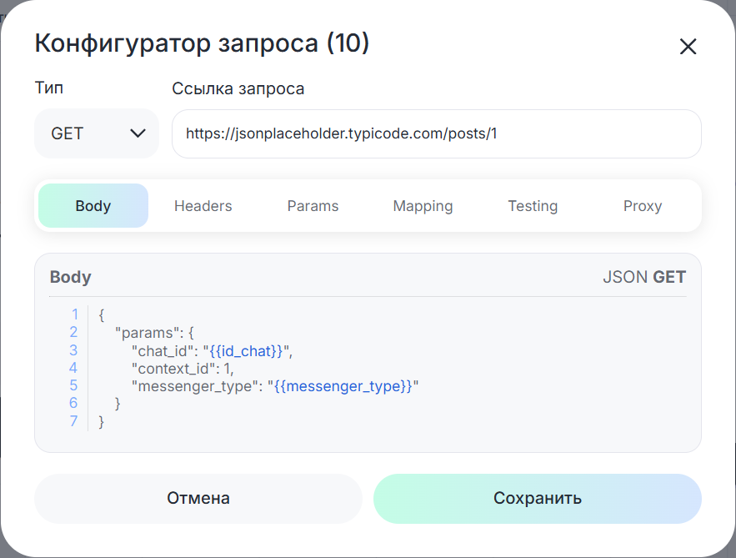Focus the Ссылка запроса URL field
The image size is (736, 558).
436,133
